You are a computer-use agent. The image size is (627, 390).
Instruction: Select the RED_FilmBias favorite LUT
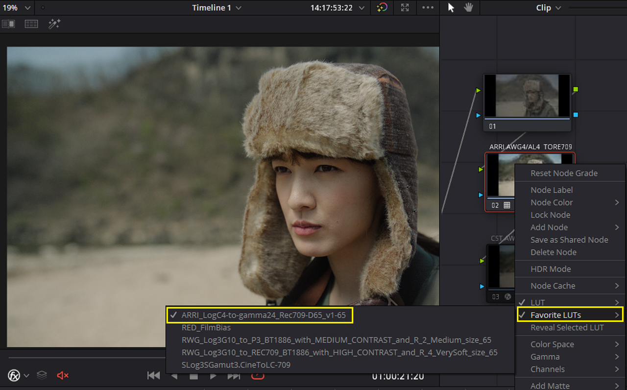pyautogui.click(x=340, y=327)
